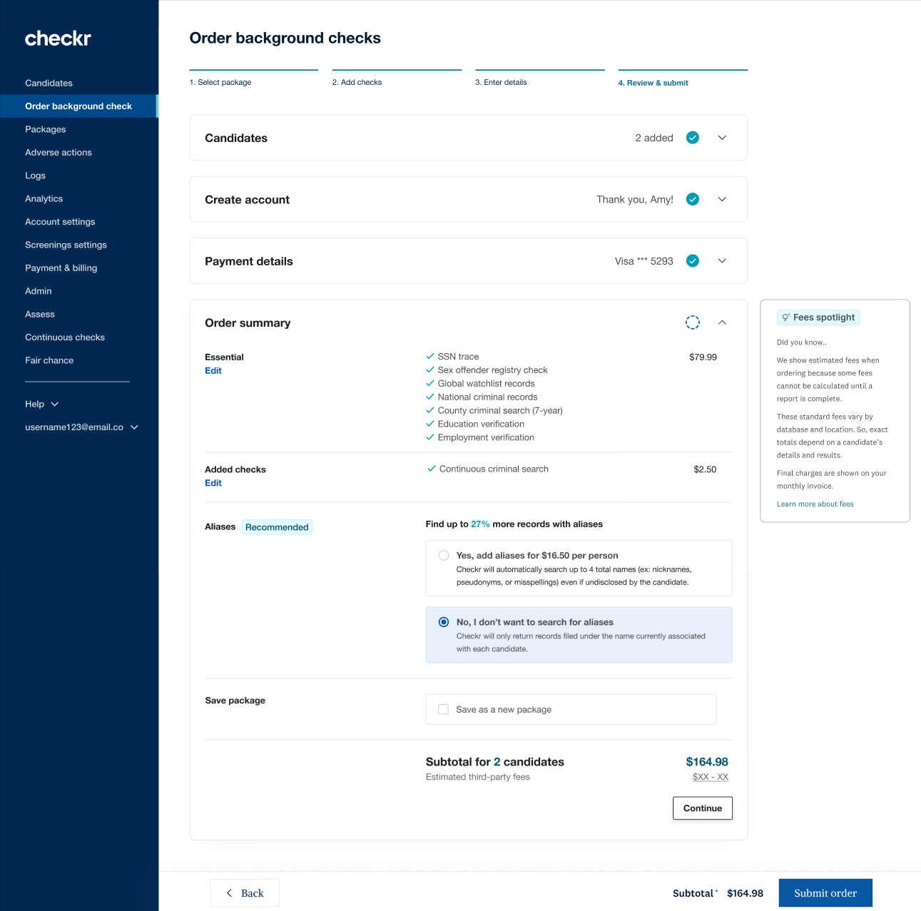Screen dimensions: 921x911
Task: Expand the Create account section chevron
Action: pos(722,199)
